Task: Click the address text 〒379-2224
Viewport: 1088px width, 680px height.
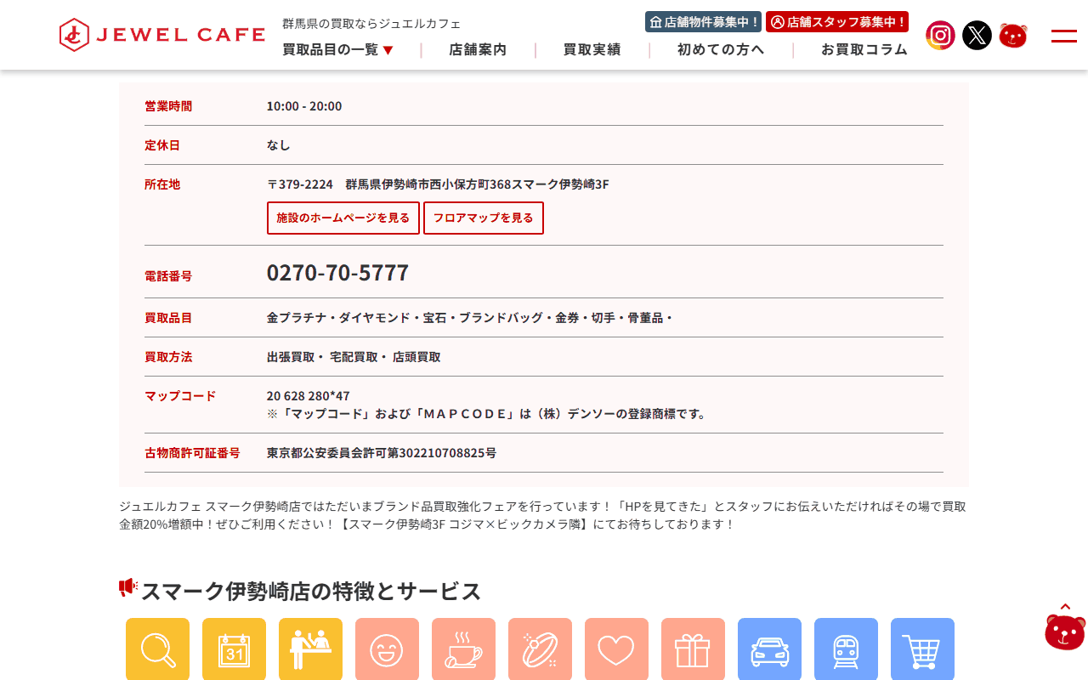Action: tap(300, 184)
